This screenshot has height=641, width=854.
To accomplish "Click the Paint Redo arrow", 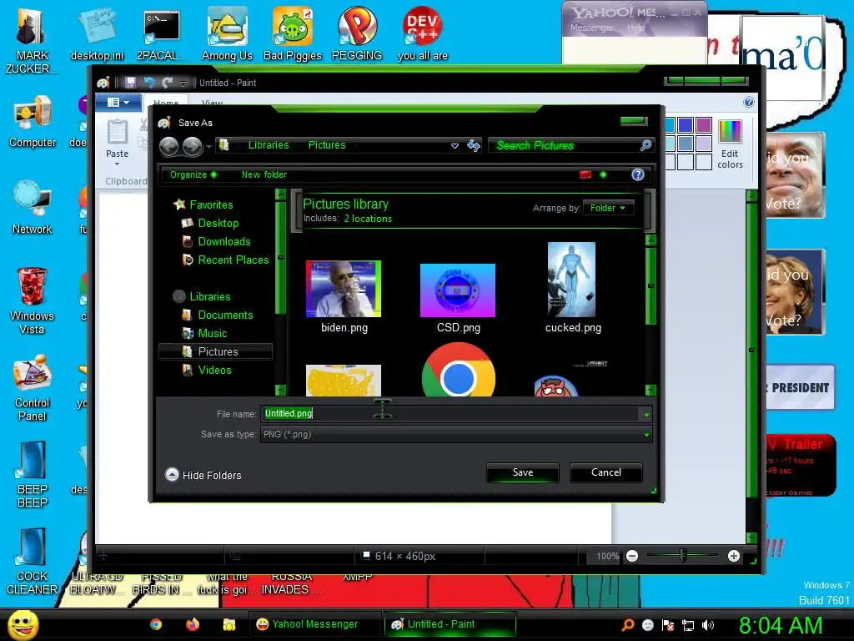I will [167, 83].
